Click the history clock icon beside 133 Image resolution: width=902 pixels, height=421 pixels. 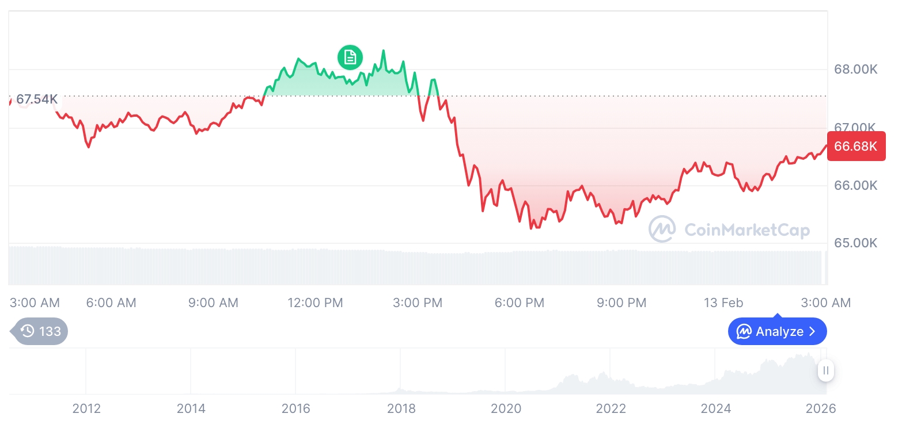click(28, 331)
